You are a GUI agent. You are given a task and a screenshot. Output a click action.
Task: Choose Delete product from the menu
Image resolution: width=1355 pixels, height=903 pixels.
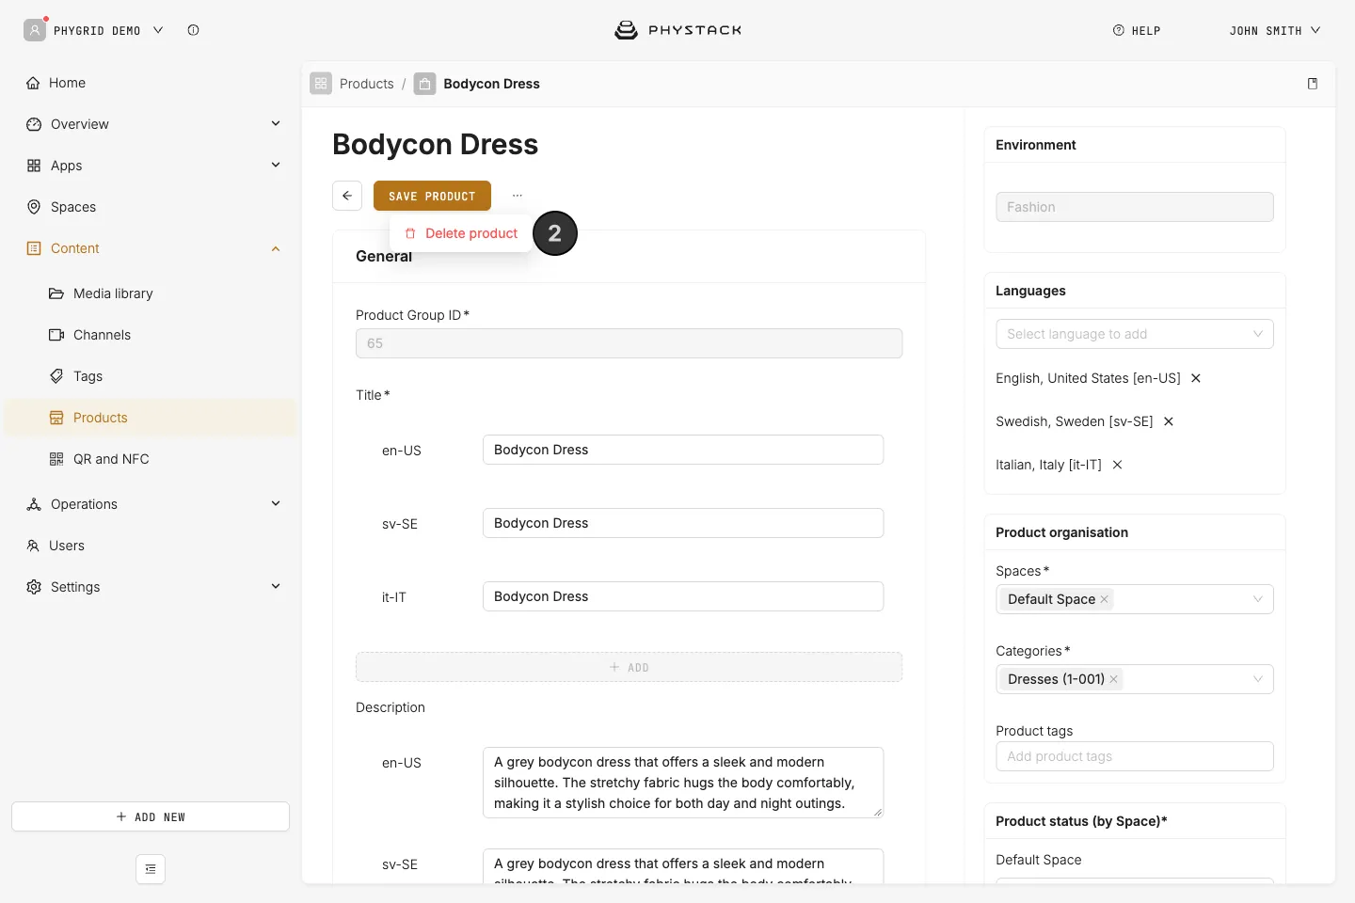(x=461, y=233)
